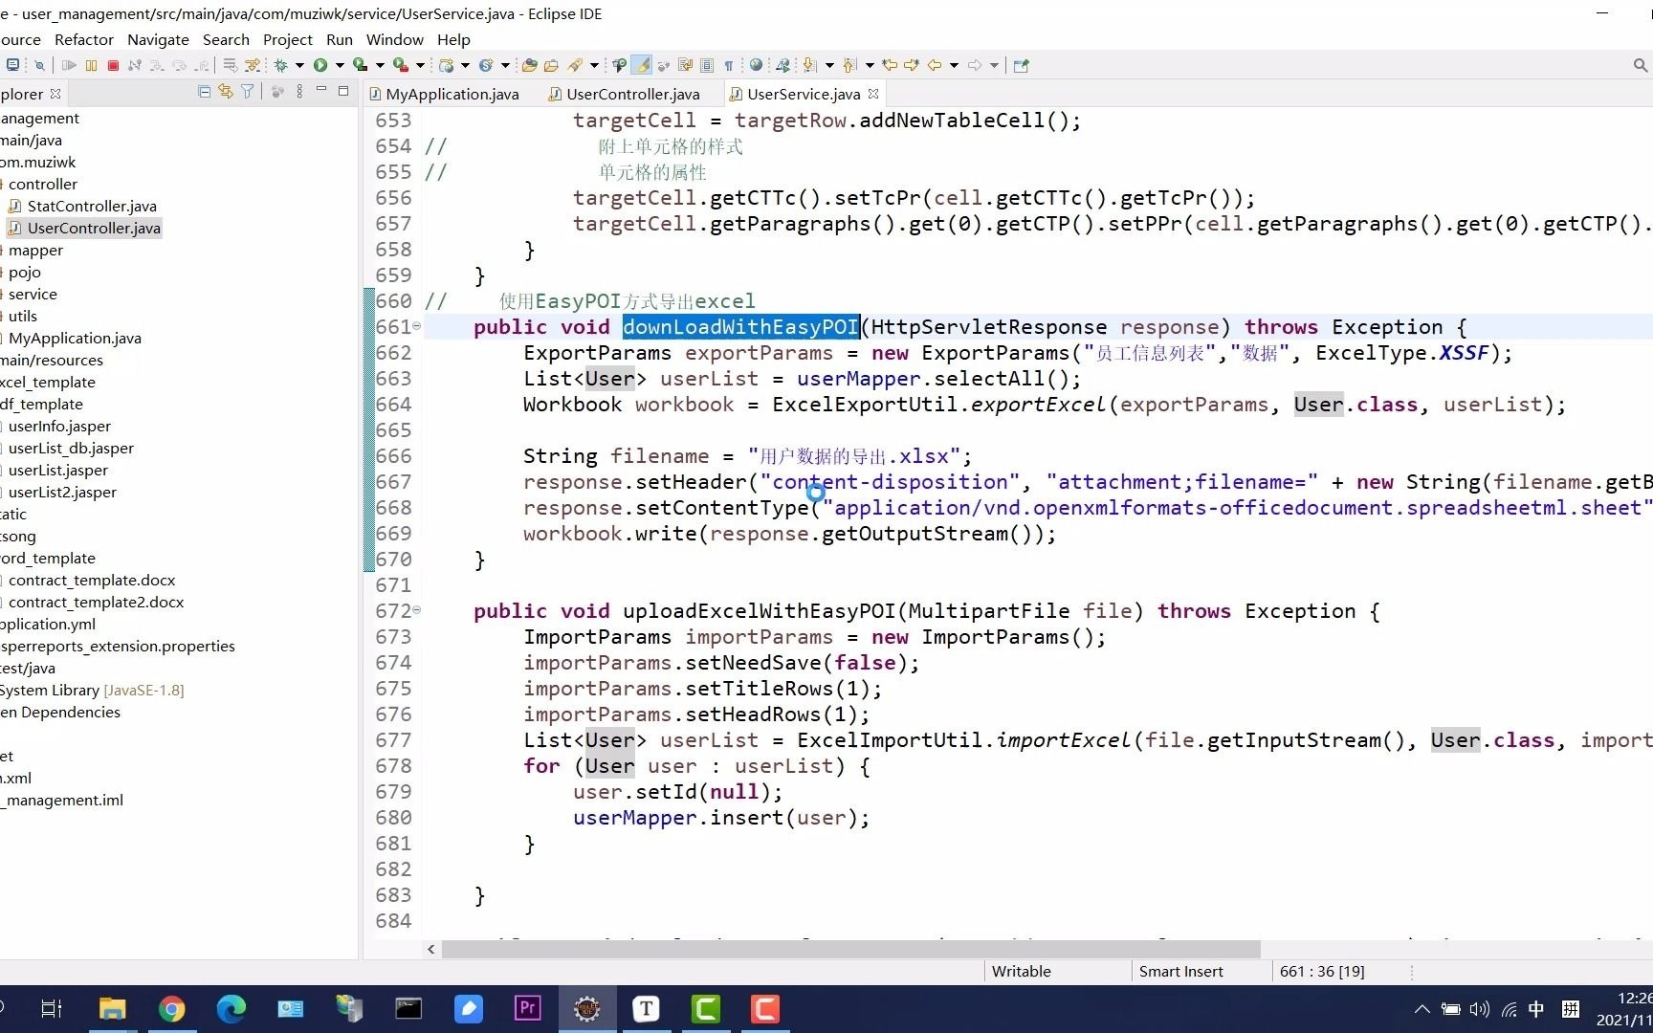Select userList_db.jasper file in tree
The height and width of the screenshot is (1033, 1653).
(x=72, y=448)
